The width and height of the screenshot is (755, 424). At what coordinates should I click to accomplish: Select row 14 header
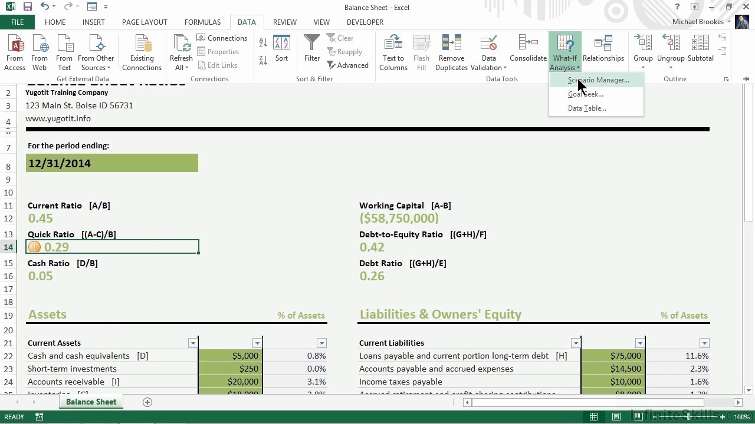(8, 247)
